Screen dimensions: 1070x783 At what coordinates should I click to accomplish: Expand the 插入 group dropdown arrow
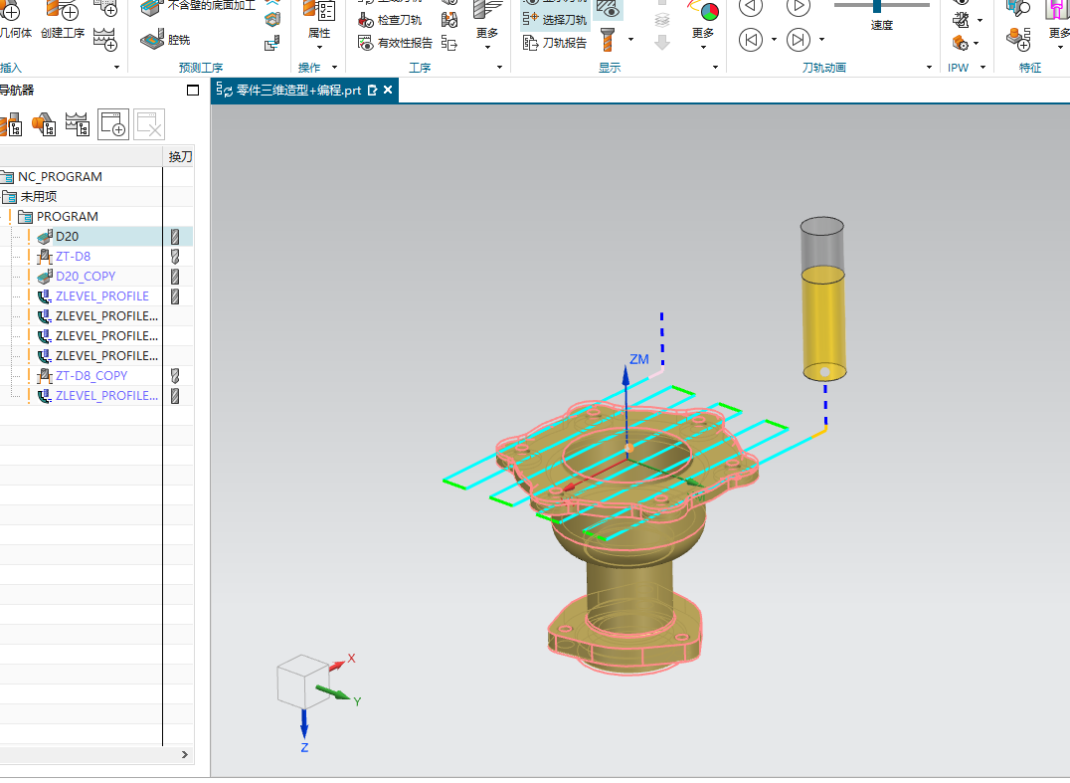pos(116,68)
